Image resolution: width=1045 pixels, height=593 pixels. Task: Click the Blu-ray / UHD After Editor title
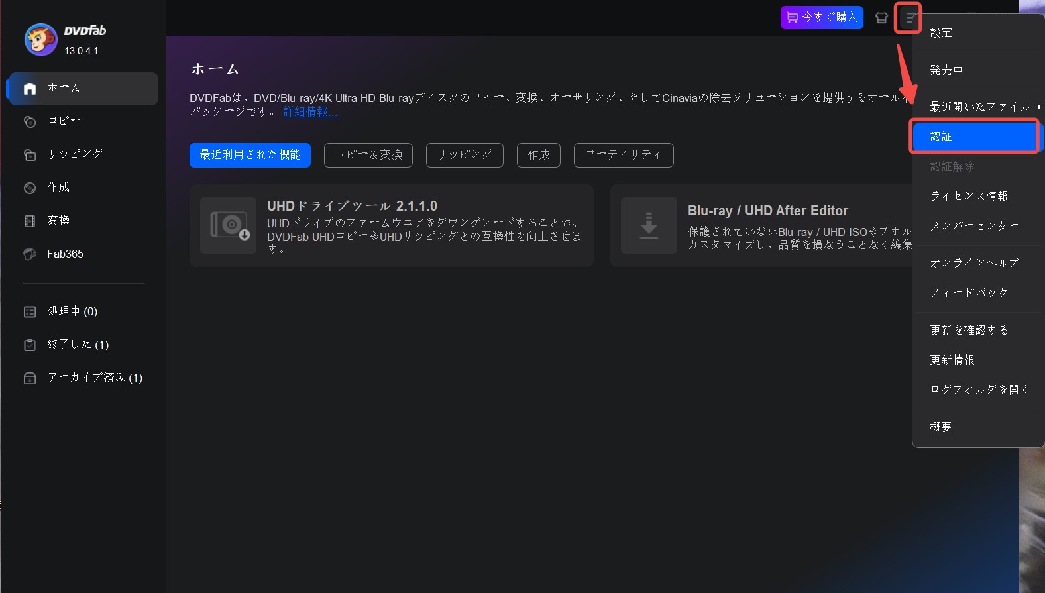point(768,211)
